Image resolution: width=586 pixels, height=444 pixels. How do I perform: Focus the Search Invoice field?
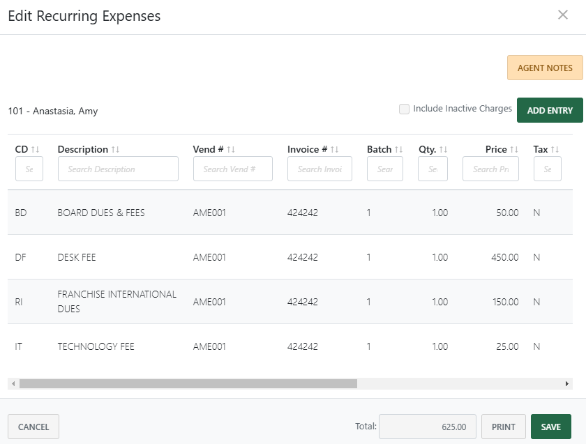coord(320,169)
